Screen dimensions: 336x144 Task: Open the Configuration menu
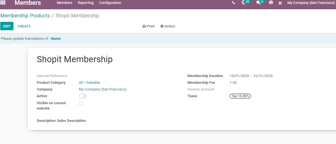[110, 3]
